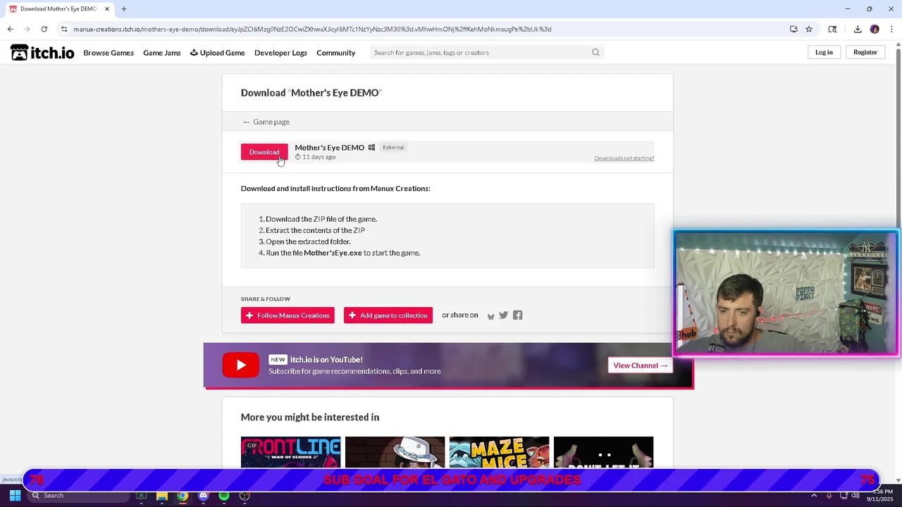Click the YouTube play logo in banner

[241, 365]
